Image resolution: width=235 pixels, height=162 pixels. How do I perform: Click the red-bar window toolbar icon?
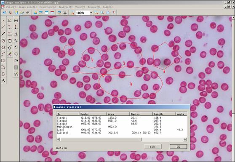52,13
